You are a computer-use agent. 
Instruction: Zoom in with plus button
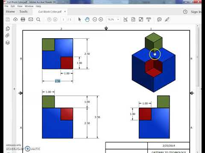point(101,19)
